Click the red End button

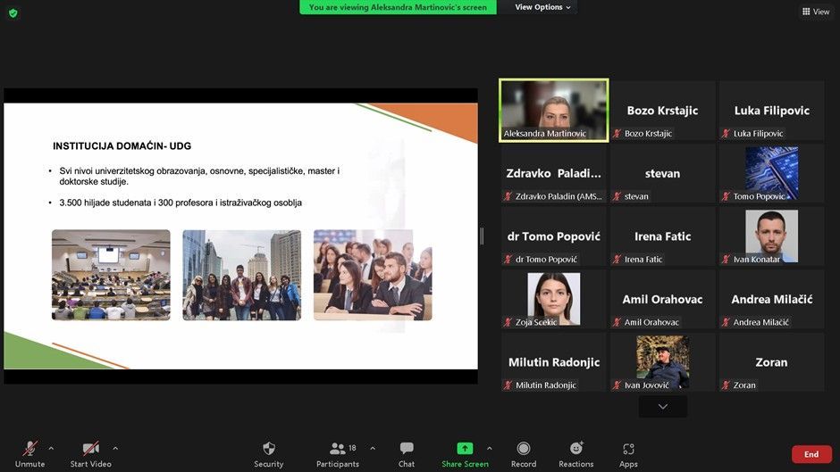[811, 454]
